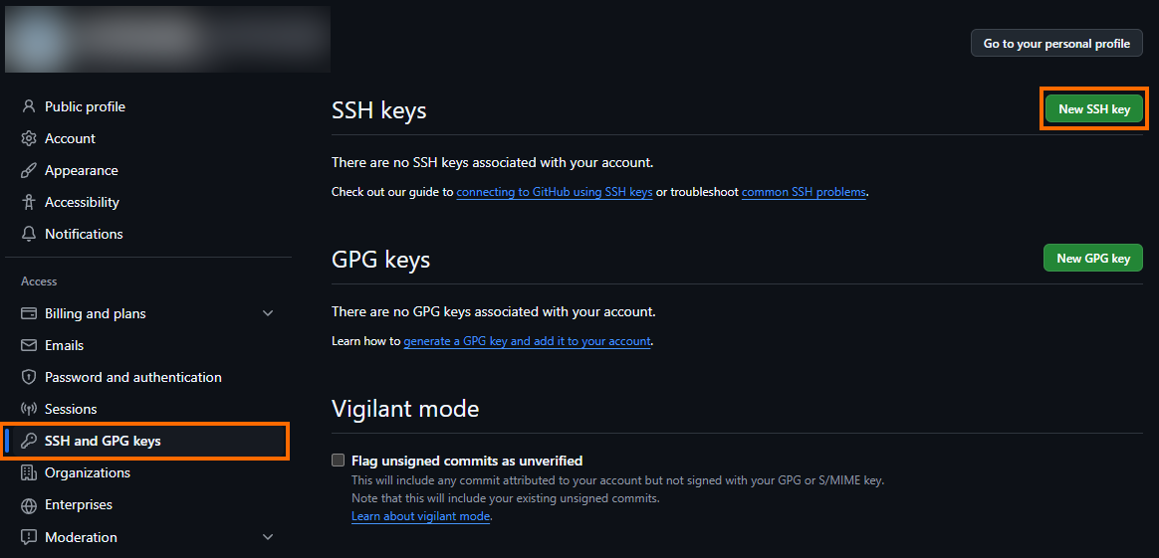Go to your personal profile

click(1056, 44)
